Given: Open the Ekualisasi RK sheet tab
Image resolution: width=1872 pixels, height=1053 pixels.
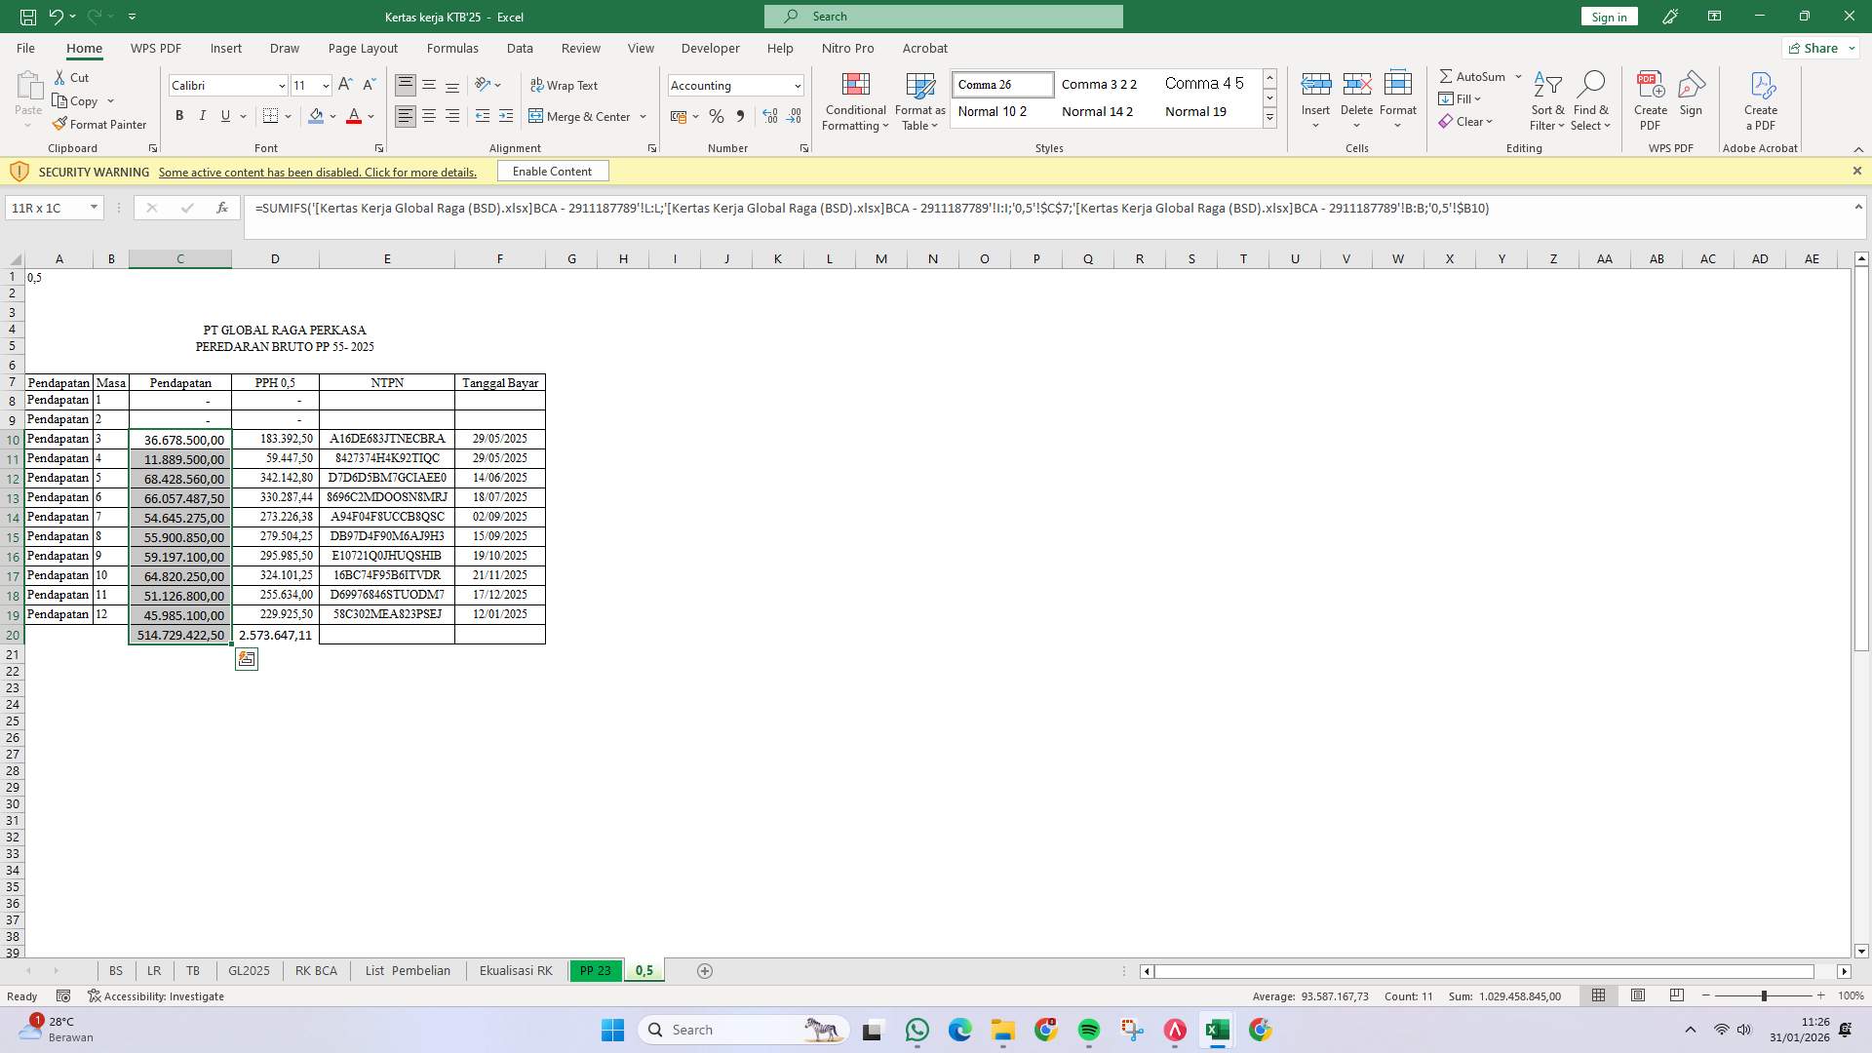Looking at the screenshot, I should [515, 970].
